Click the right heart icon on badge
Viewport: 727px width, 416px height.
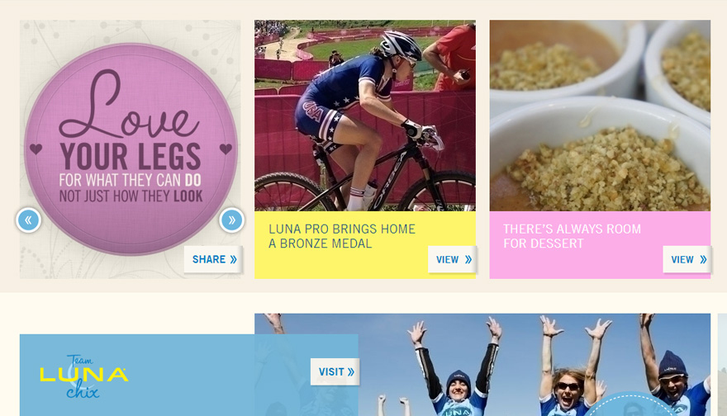coord(226,149)
